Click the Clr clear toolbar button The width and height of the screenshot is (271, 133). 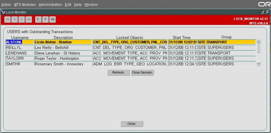pos(53,20)
